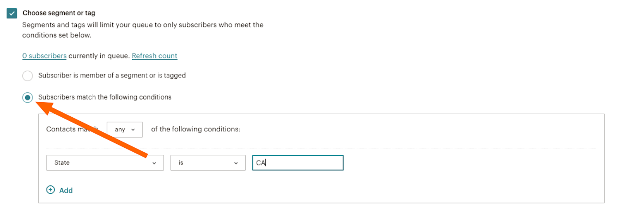Click the 'Subscribers match the following conditions' label

coord(105,97)
